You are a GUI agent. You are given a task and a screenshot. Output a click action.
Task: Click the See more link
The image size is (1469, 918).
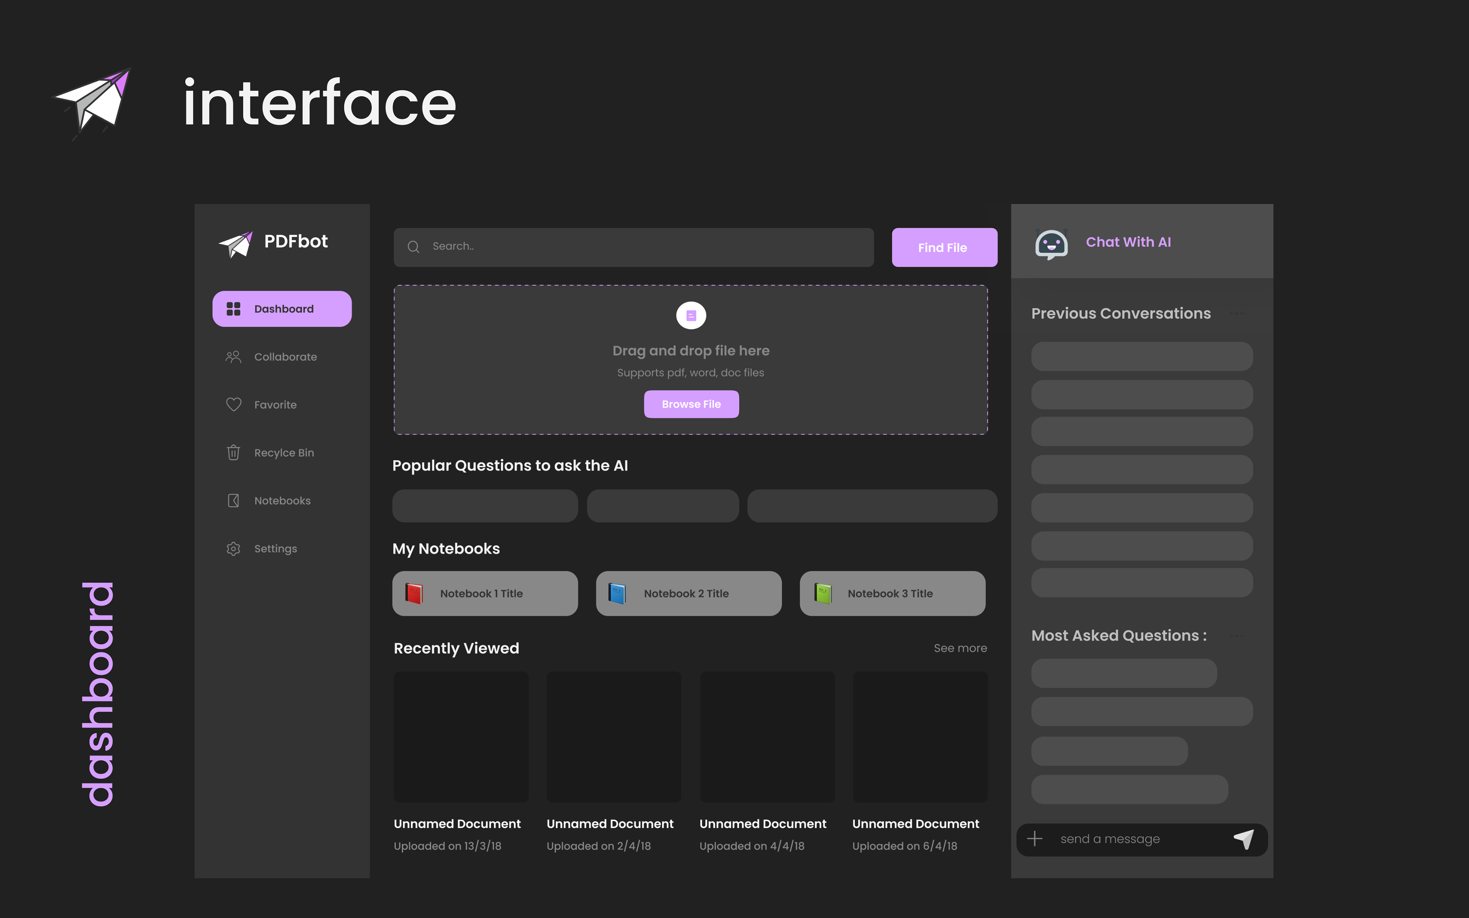coord(960,648)
